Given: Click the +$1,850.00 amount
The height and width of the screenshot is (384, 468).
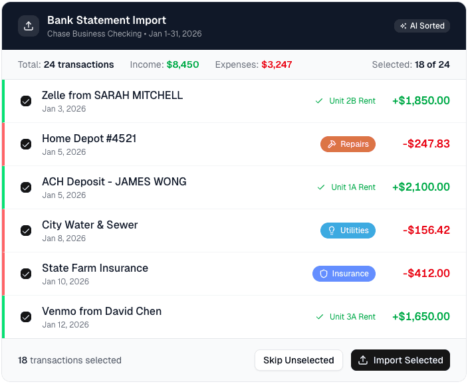Looking at the screenshot, I should (421, 100).
